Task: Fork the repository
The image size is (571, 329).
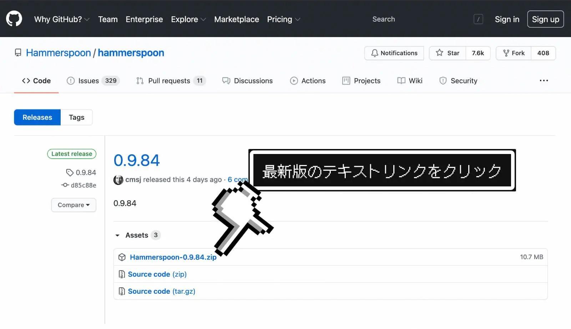Action: (x=514, y=53)
